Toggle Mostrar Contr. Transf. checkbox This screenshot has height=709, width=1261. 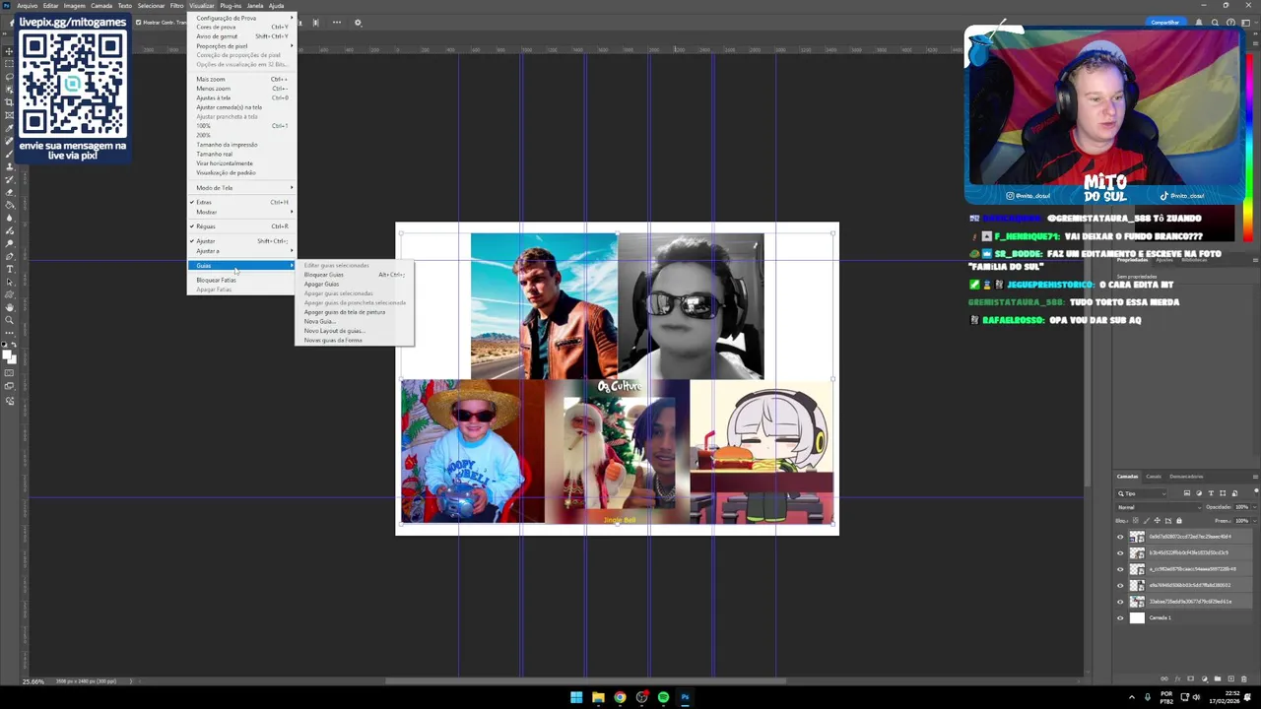click(x=138, y=22)
